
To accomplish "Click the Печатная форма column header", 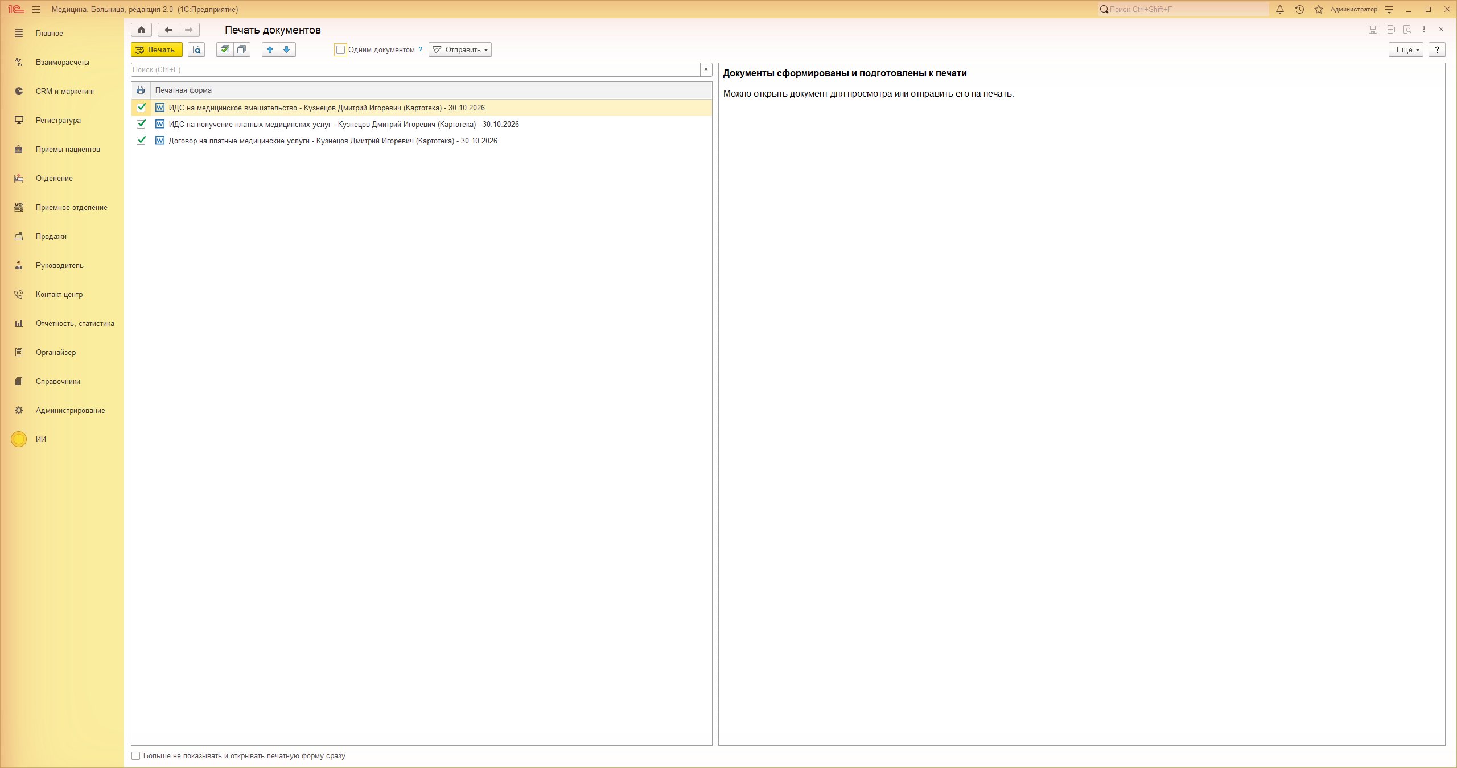I will [x=431, y=90].
